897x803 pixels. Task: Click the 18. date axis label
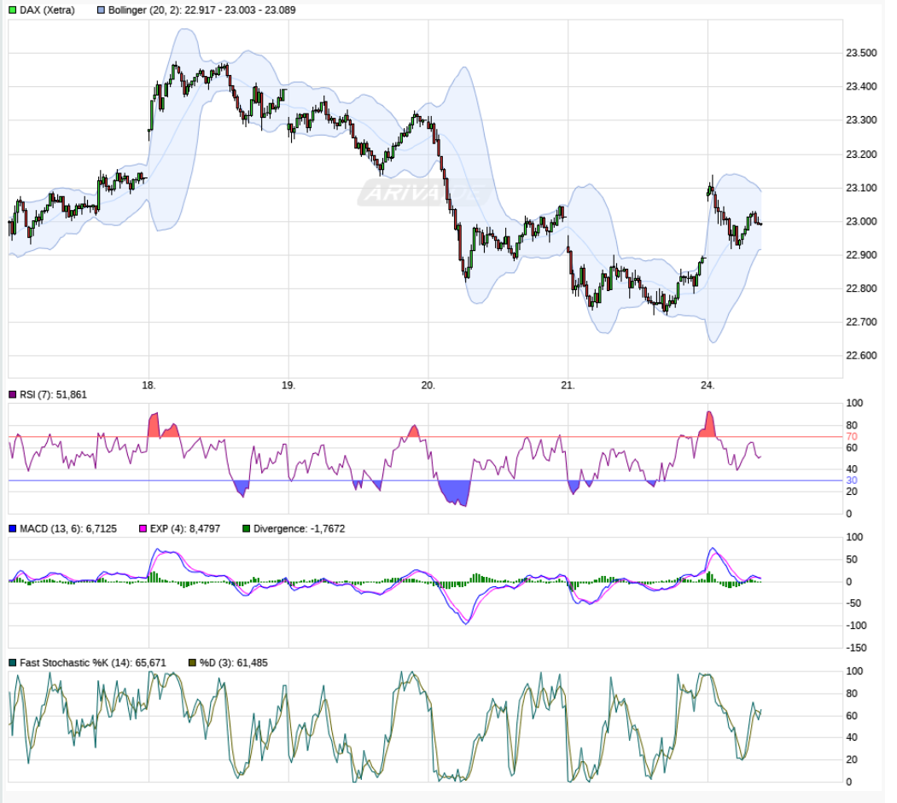coord(149,386)
